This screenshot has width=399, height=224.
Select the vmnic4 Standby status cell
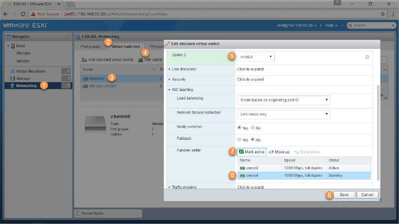click(x=349, y=176)
